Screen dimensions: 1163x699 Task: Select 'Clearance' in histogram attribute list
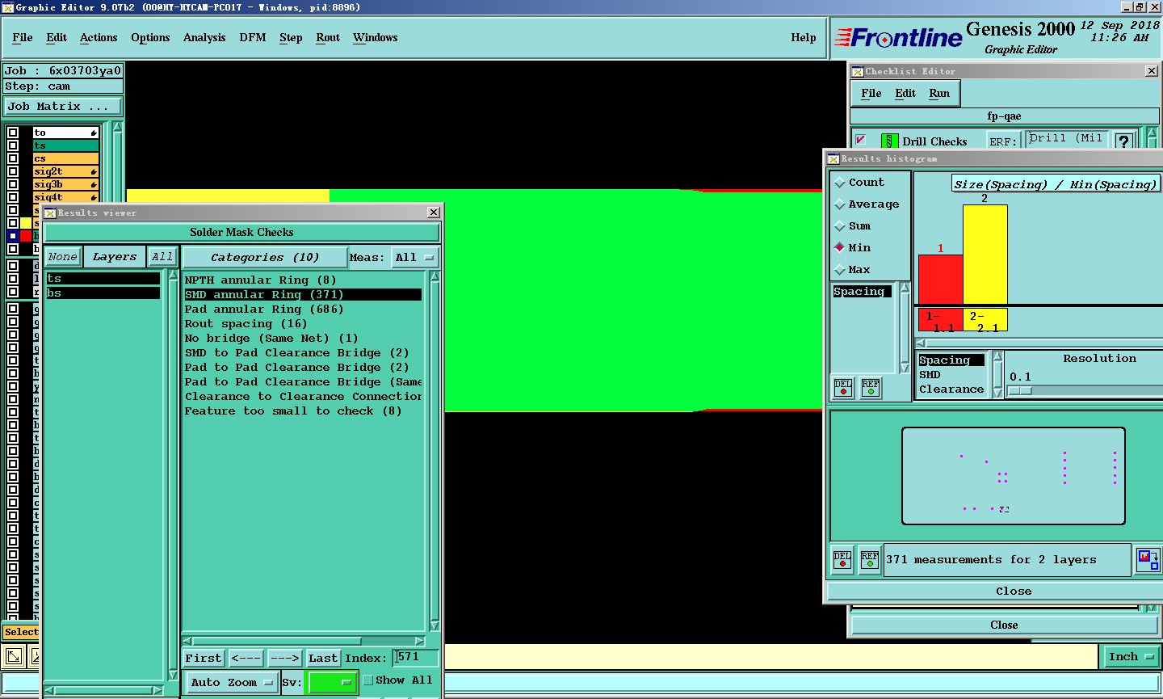click(x=951, y=390)
